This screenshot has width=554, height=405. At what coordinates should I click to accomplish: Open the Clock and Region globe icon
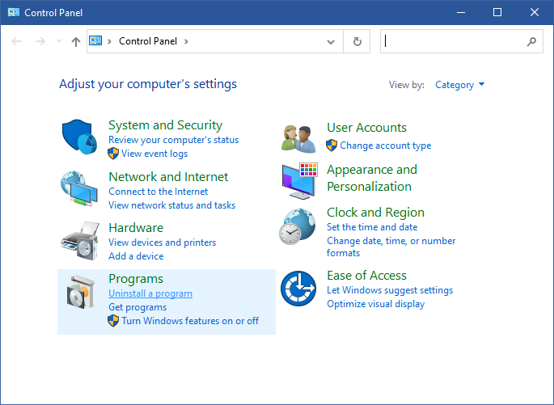298,226
